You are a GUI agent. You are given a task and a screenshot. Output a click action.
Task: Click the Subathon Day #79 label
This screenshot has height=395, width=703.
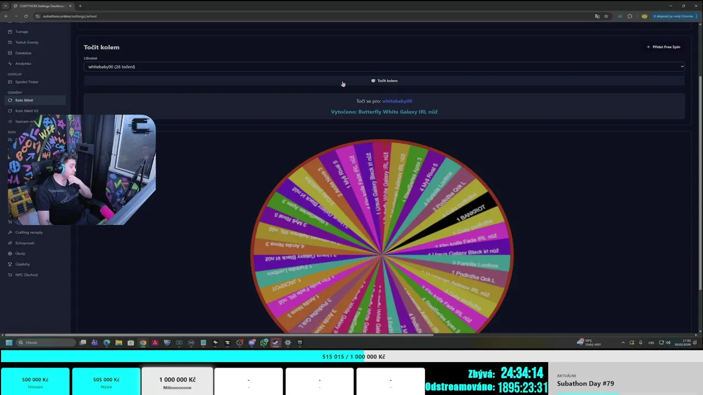pos(585,383)
